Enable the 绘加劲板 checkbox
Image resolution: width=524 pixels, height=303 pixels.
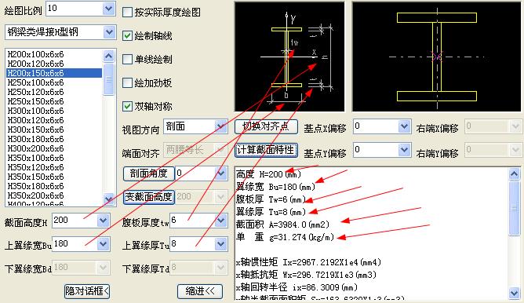click(x=127, y=83)
